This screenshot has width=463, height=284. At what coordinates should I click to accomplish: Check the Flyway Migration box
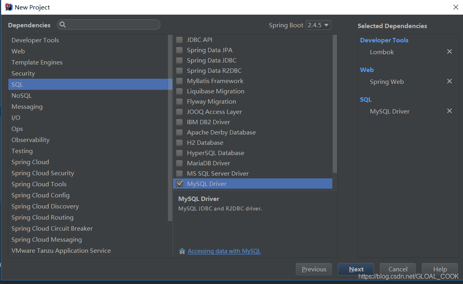tap(179, 101)
